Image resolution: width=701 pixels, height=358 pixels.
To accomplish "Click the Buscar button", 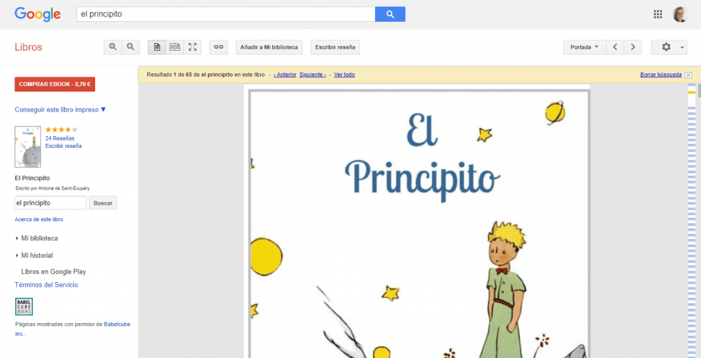I will click(103, 203).
